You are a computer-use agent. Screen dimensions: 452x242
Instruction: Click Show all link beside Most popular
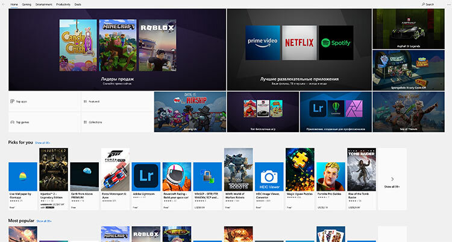click(44, 221)
